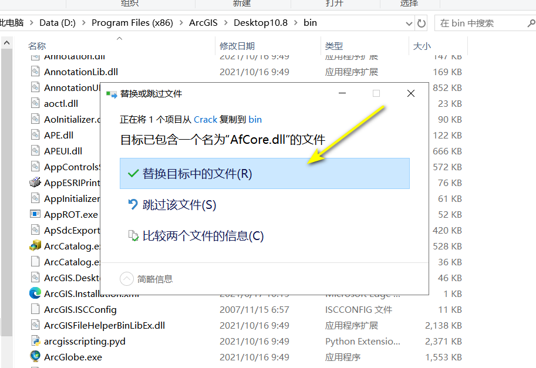Go to ArcGIS folder in breadcrumb
Image resolution: width=536 pixels, height=368 pixels.
(203, 22)
